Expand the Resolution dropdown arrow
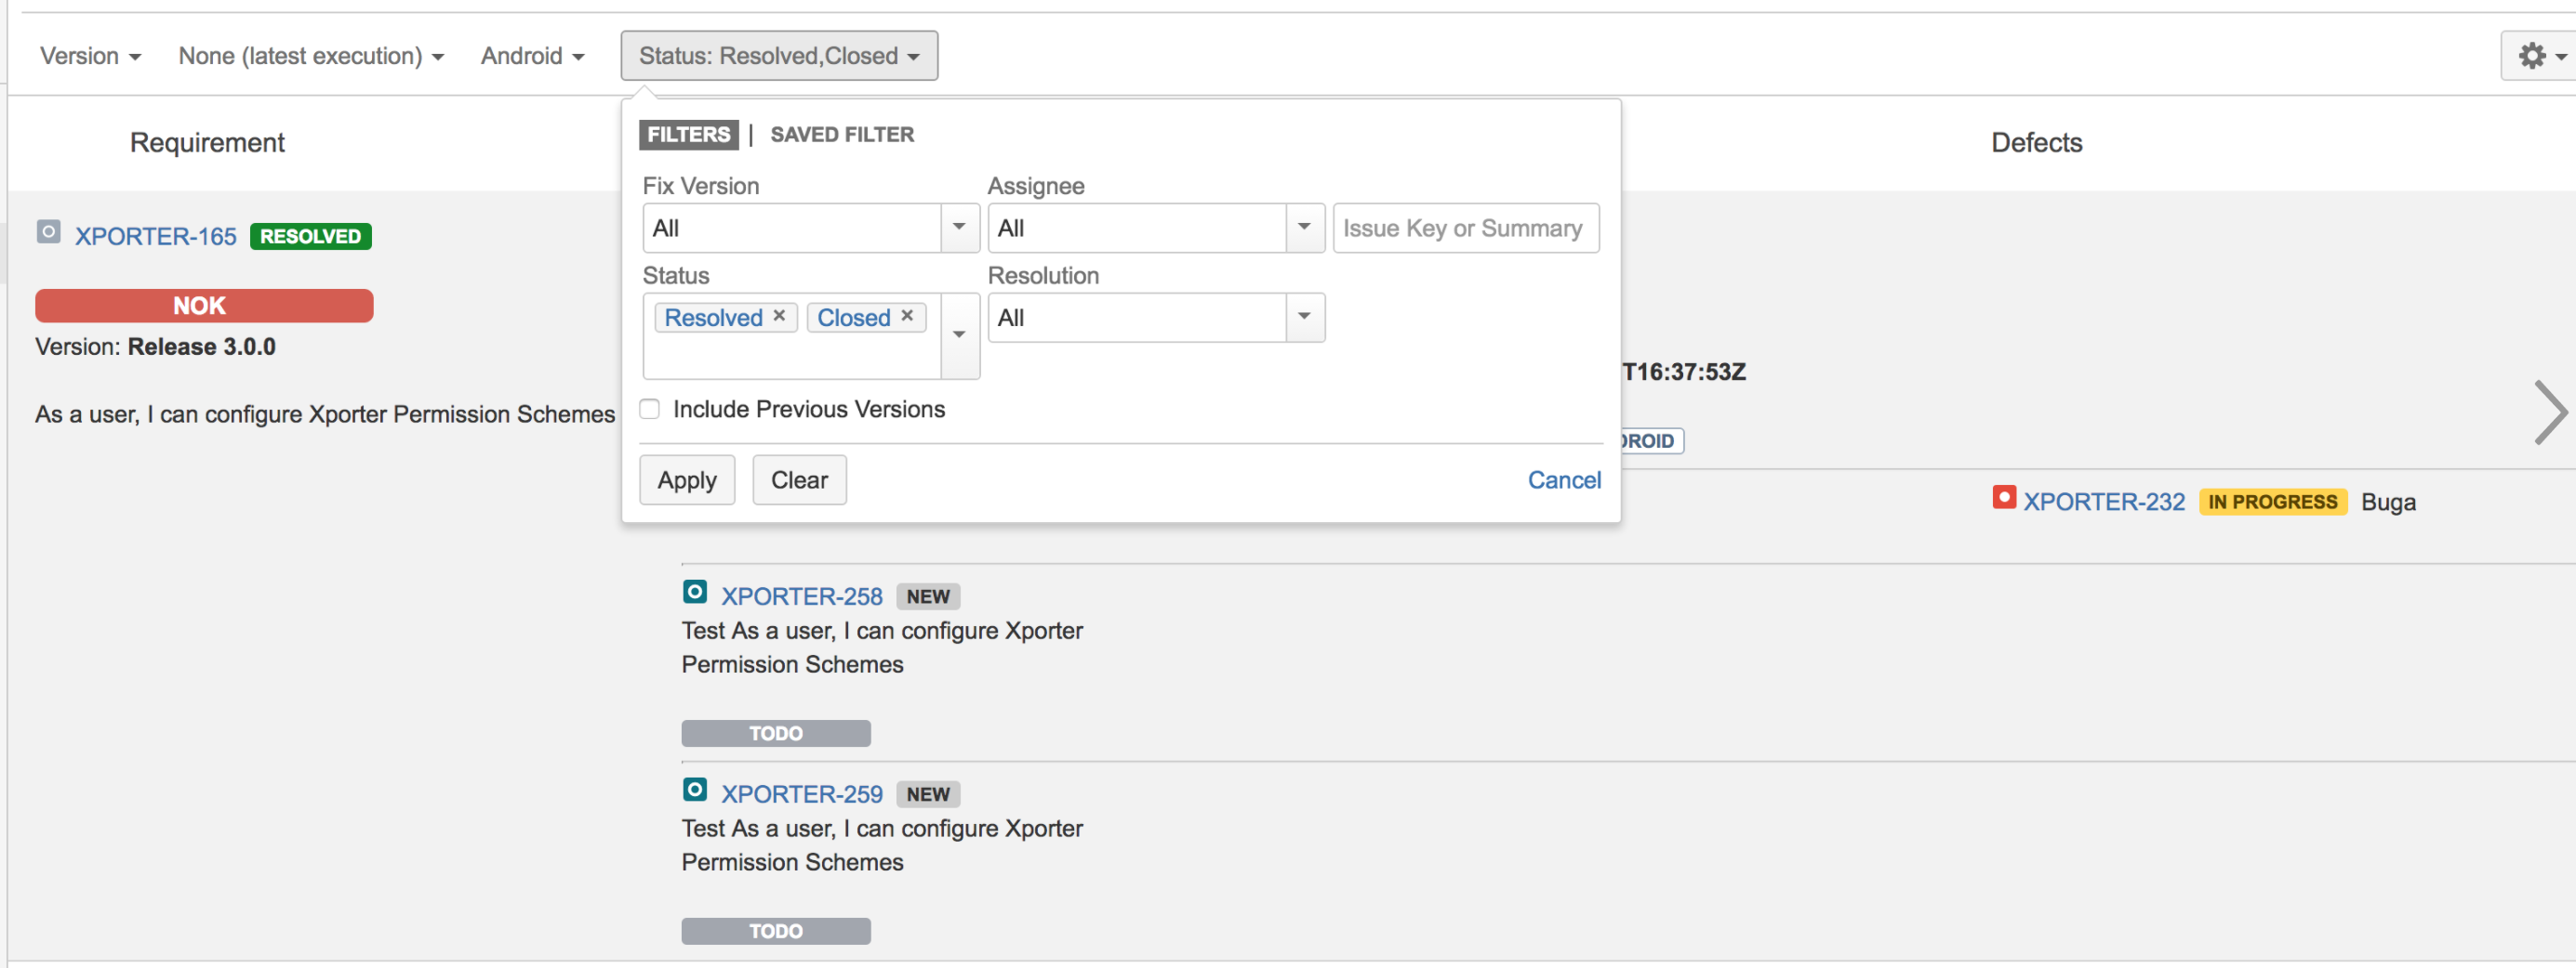The width and height of the screenshot is (2576, 968). pos(1305,318)
